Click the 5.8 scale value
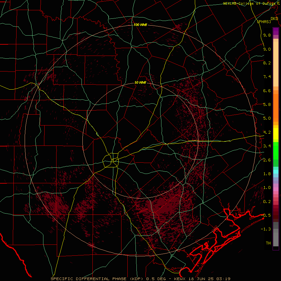Screen dimensions: 281x281 click(267, 105)
